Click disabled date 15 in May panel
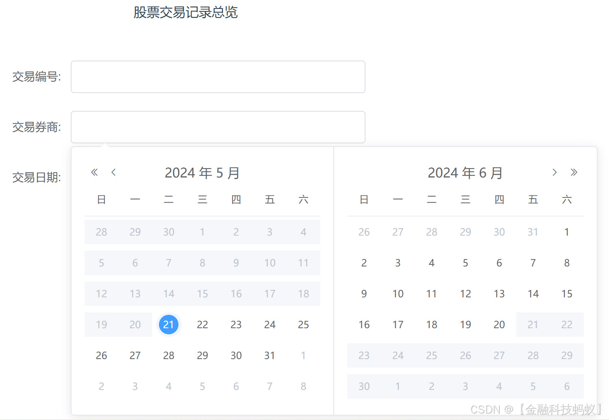The image size is (609, 420). point(202,294)
